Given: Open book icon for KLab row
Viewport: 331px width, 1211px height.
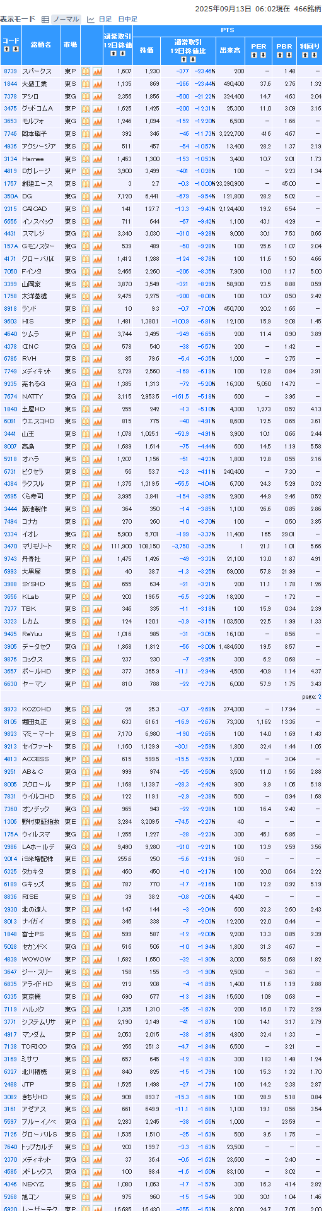Looking at the screenshot, I should click(86, 596).
